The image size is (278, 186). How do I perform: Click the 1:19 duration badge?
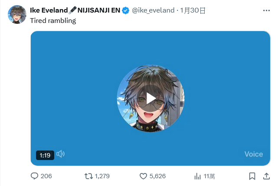coord(45,155)
